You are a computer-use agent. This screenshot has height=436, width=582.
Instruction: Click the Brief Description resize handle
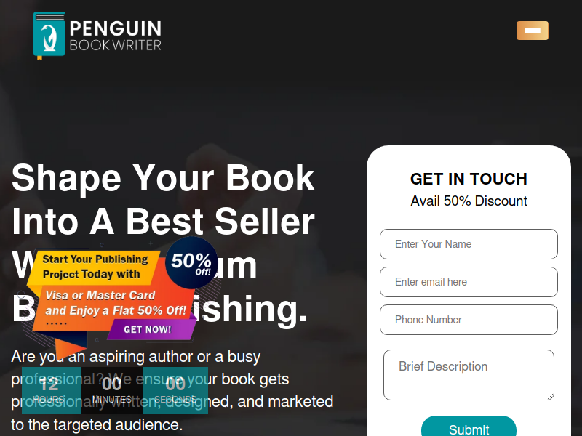point(550,396)
